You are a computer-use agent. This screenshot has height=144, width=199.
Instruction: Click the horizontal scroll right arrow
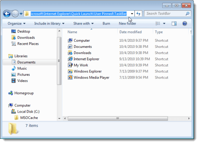[189, 119]
